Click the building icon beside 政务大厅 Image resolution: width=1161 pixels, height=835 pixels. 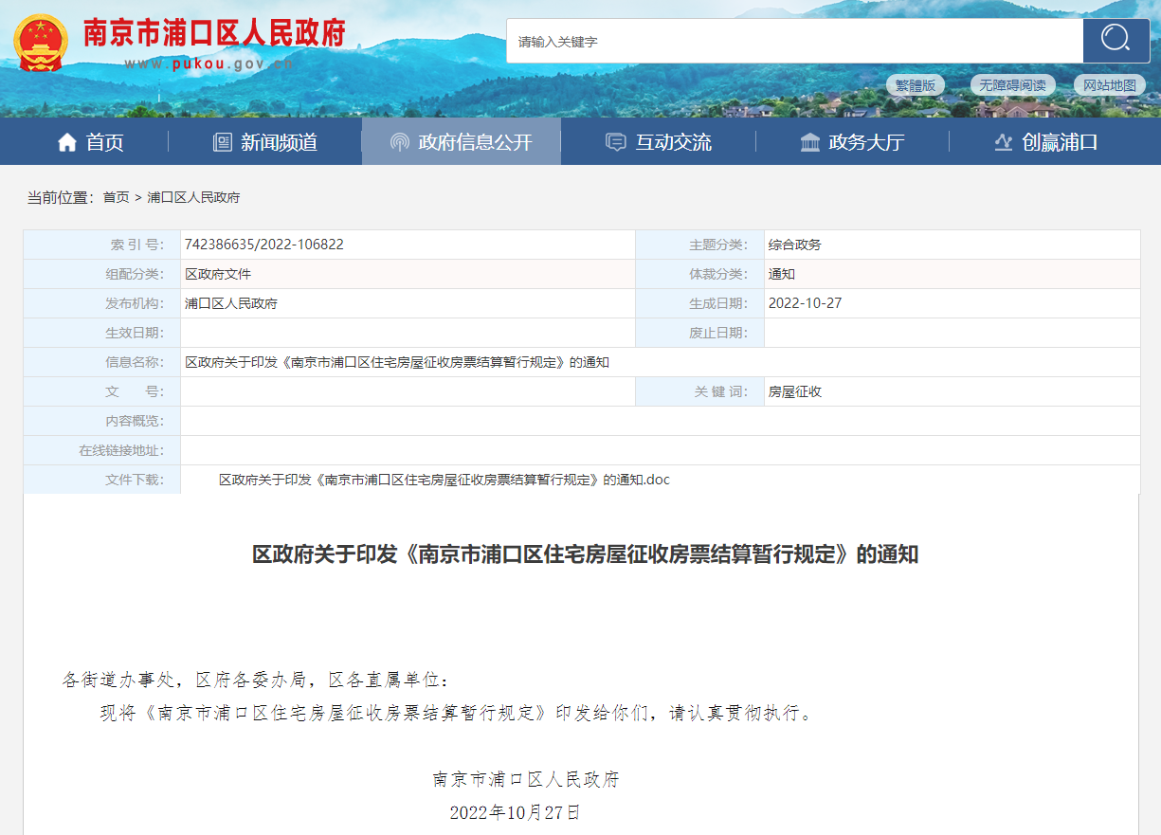(810, 142)
